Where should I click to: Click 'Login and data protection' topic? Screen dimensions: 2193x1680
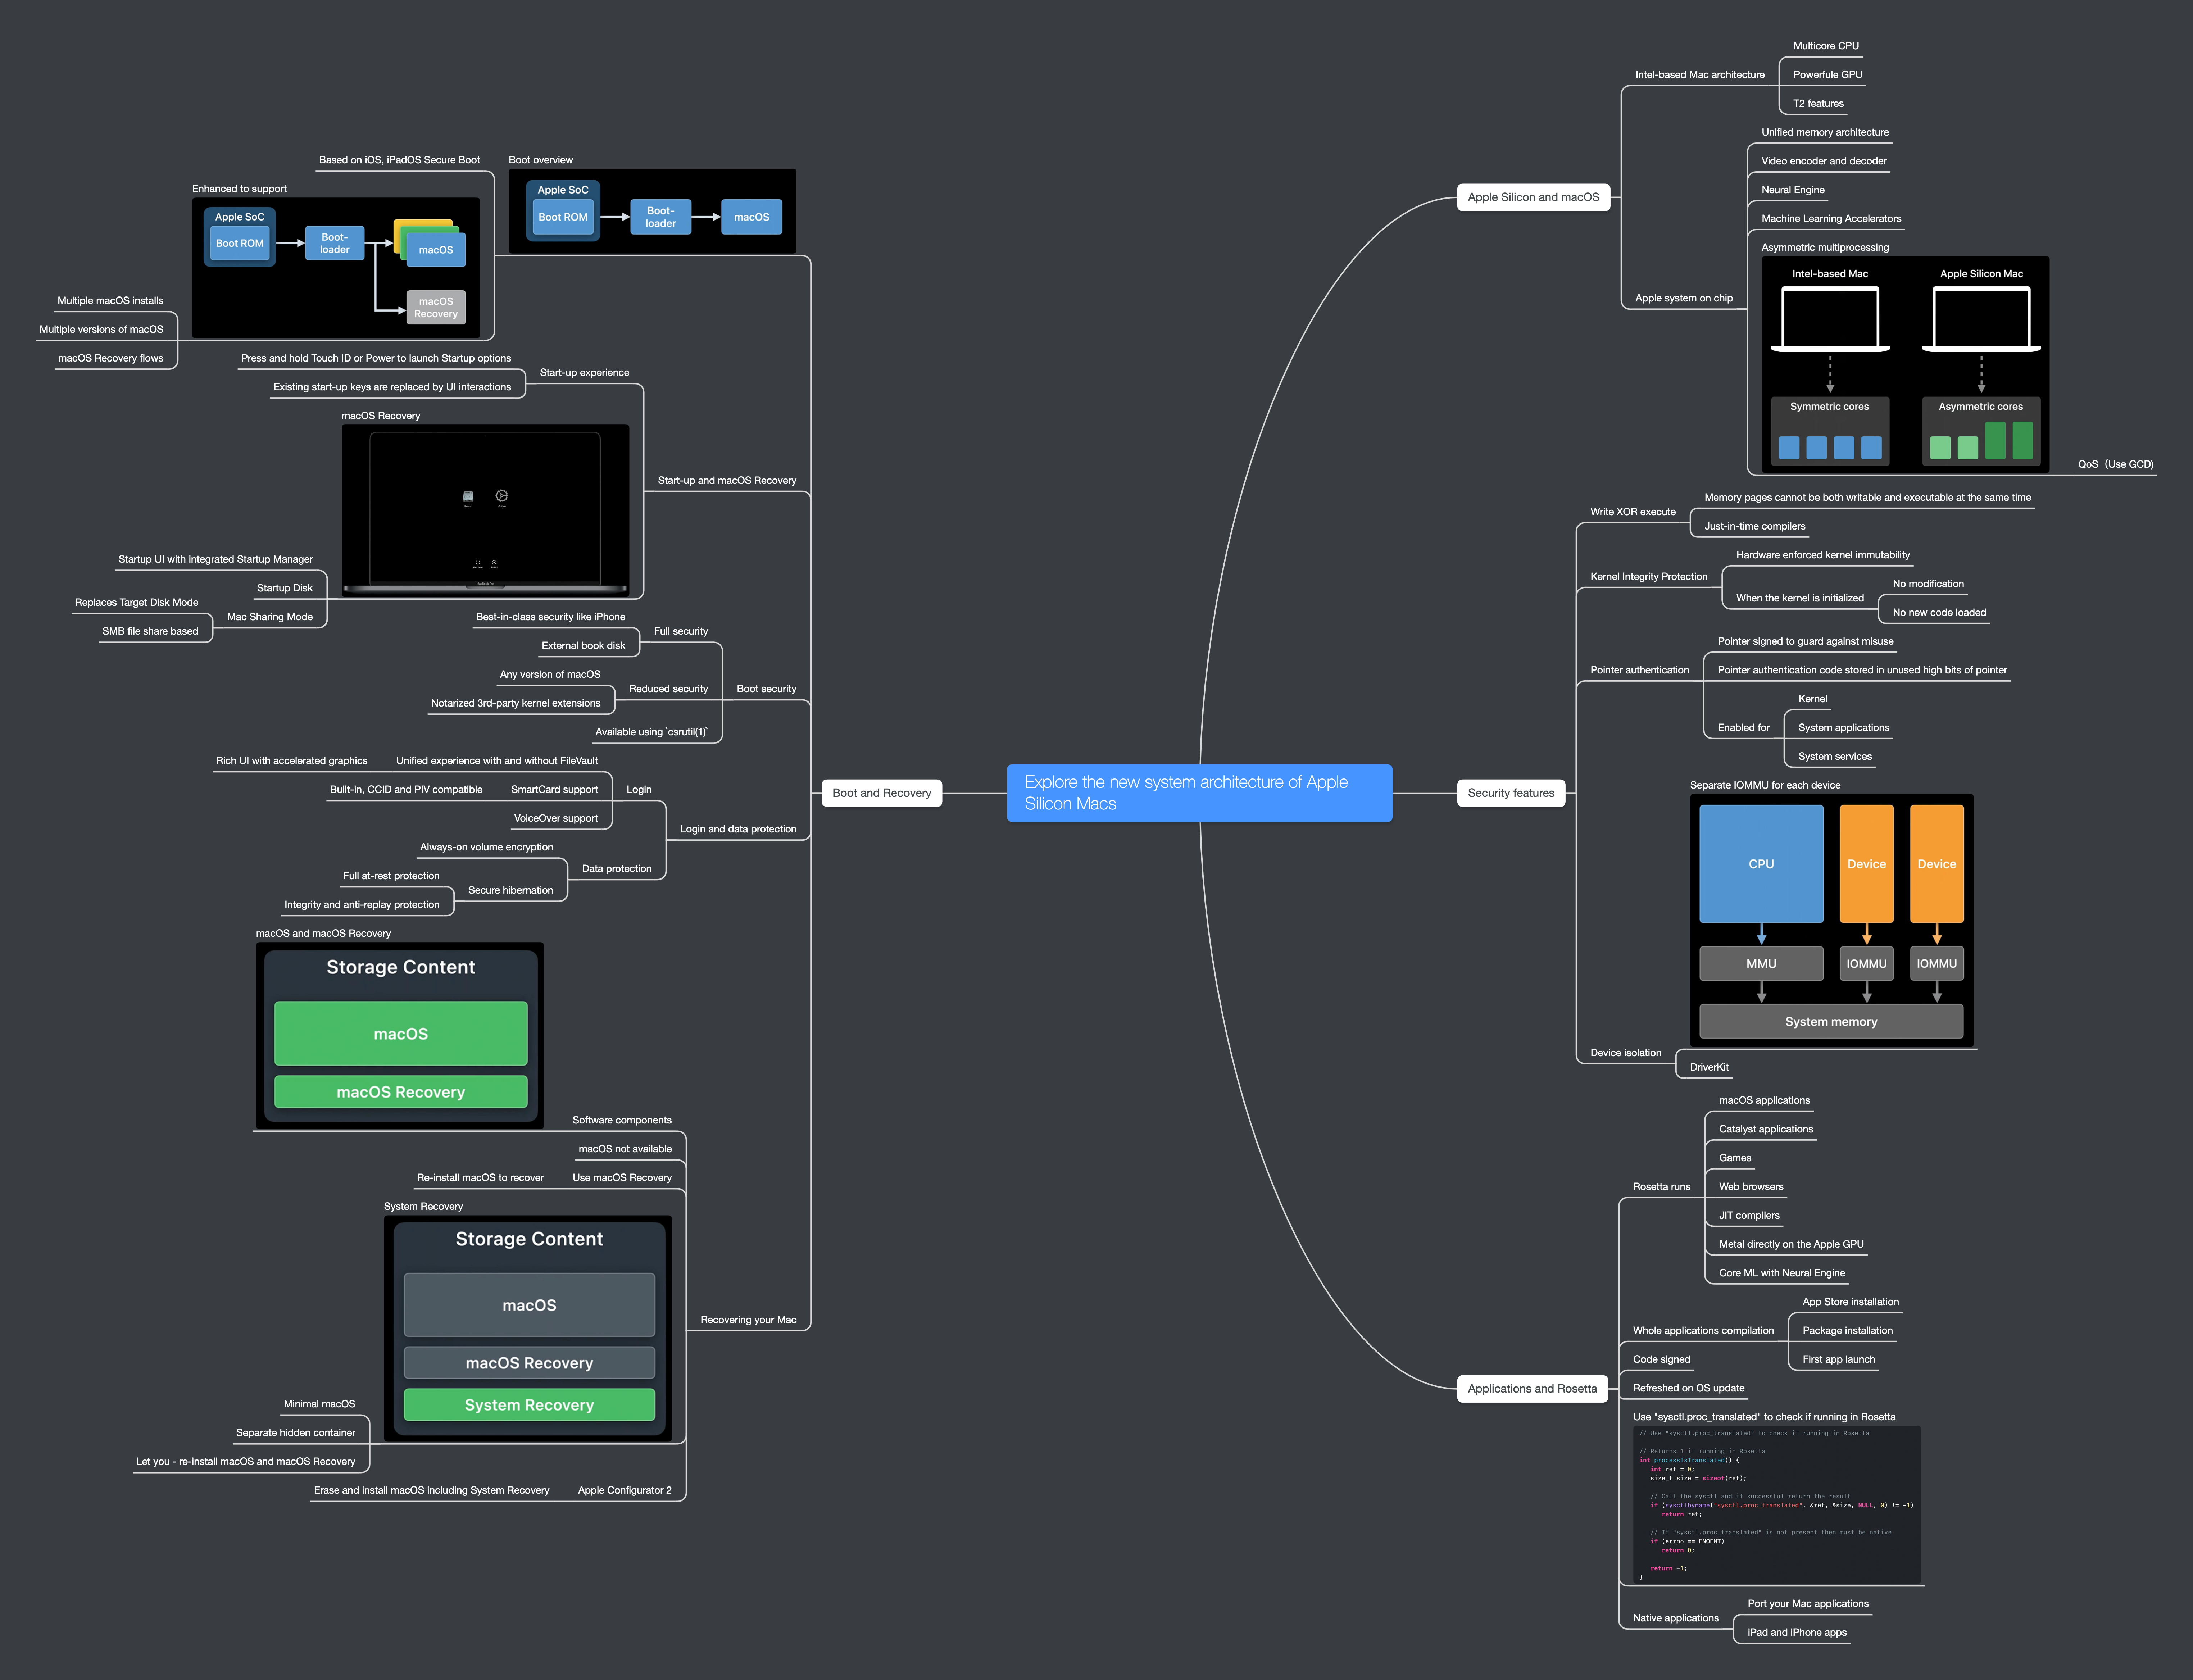738,829
